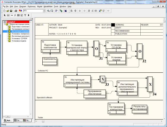Select highlighted Инсталляция операцио tree item
Viewport: 167px width, 127px height.
[20, 31]
